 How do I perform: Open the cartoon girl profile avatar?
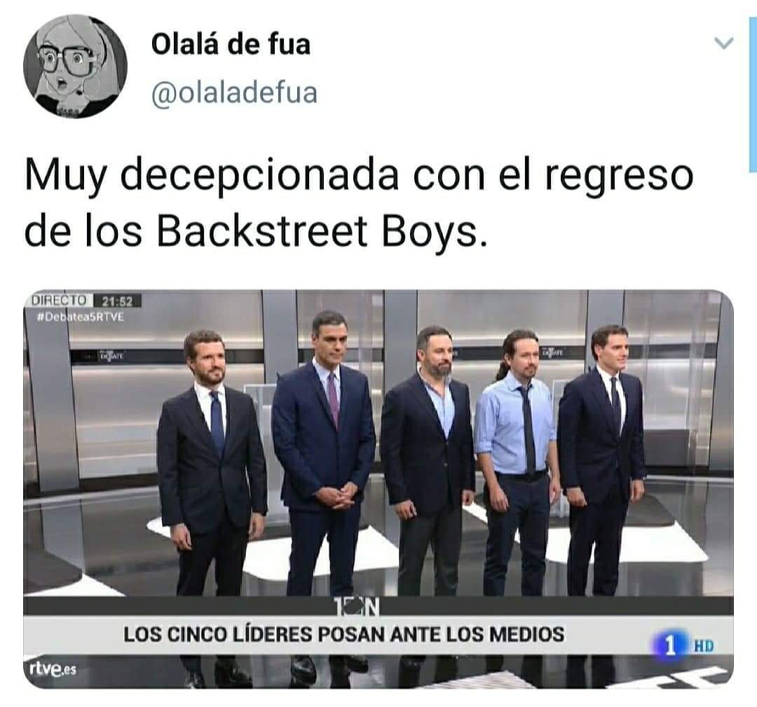(x=75, y=66)
